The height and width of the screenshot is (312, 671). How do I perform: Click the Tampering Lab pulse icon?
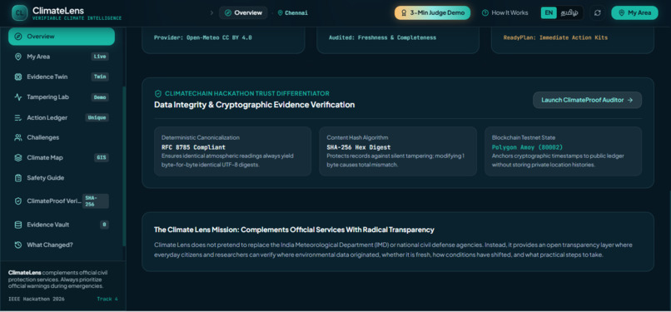pos(18,97)
